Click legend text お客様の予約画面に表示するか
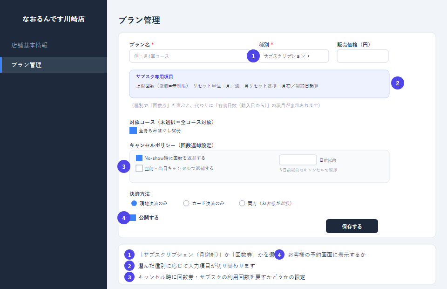Viewport: 447px width, 289px height. click(327, 255)
